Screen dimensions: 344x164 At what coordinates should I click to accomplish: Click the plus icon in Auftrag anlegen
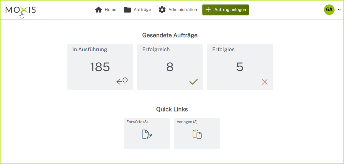pyautogui.click(x=208, y=9)
